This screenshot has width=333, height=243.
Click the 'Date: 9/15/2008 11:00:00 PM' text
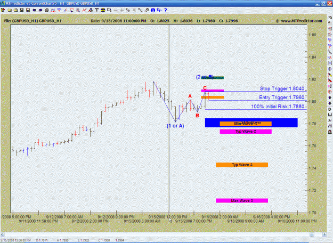118,21
